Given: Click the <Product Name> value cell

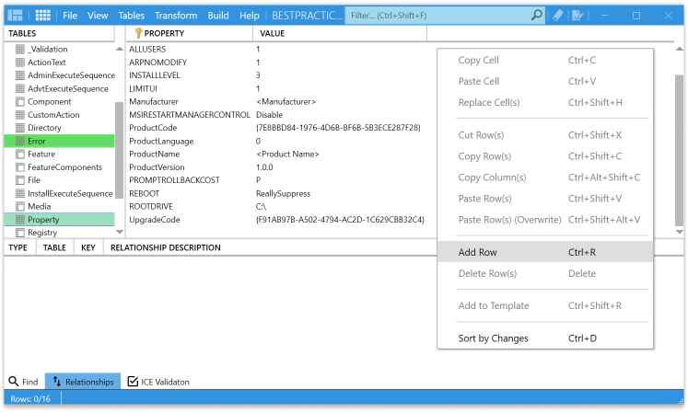Looking at the screenshot, I should [x=287, y=154].
